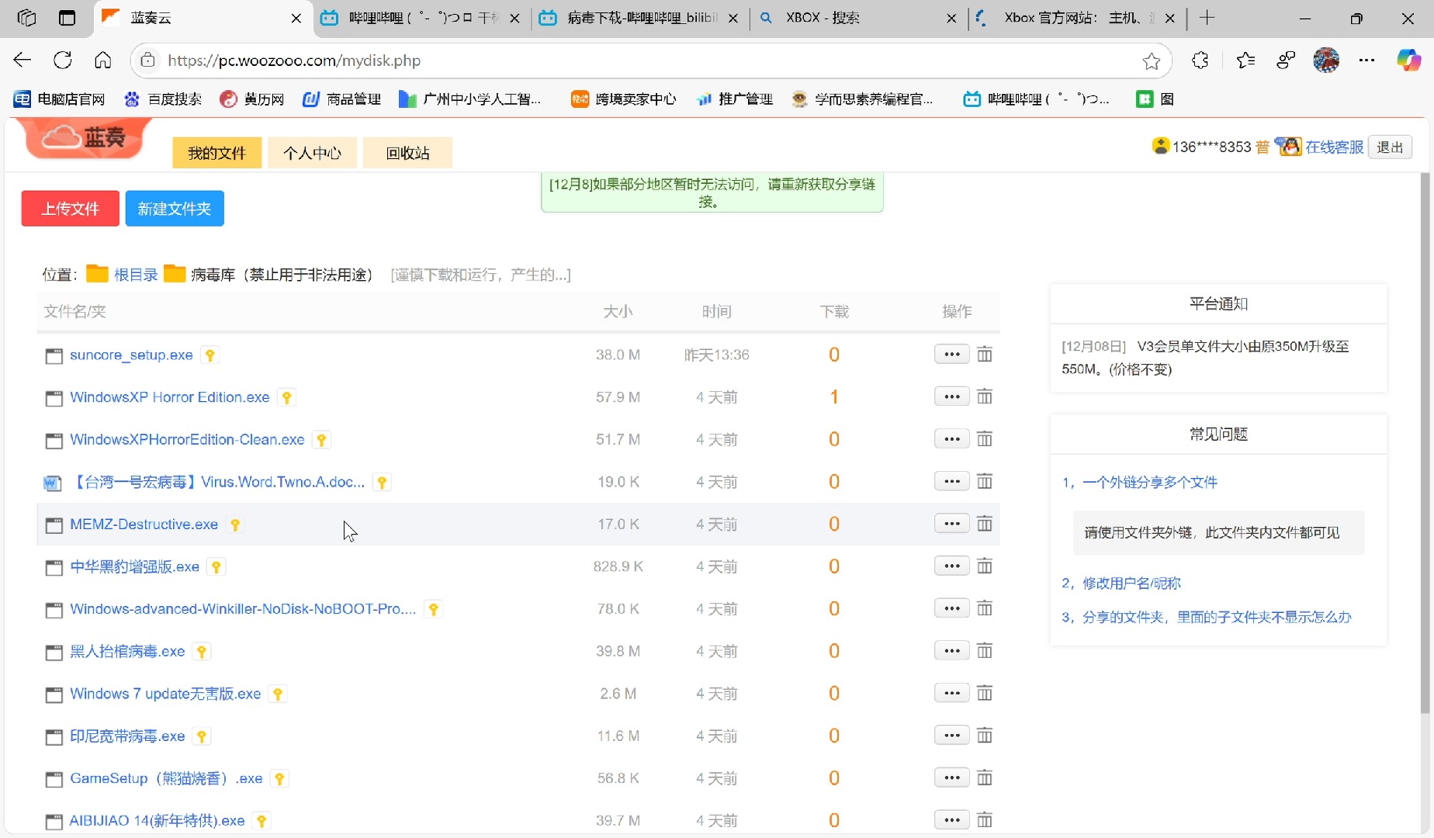
Task: Click 上传文件 button
Action: click(70, 209)
